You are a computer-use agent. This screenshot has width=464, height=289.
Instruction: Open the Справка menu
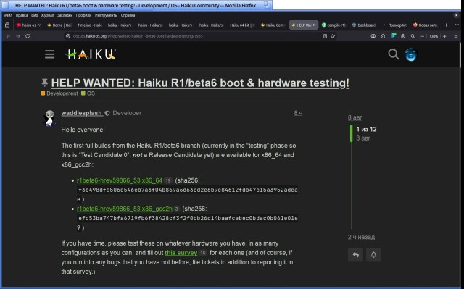coord(128,15)
